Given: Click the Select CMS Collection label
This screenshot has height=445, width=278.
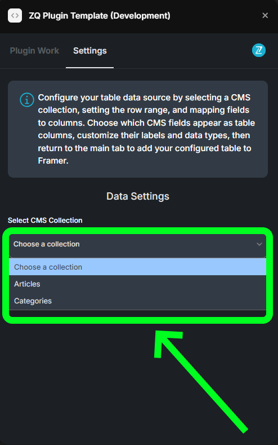Looking at the screenshot, I should 45,221.
